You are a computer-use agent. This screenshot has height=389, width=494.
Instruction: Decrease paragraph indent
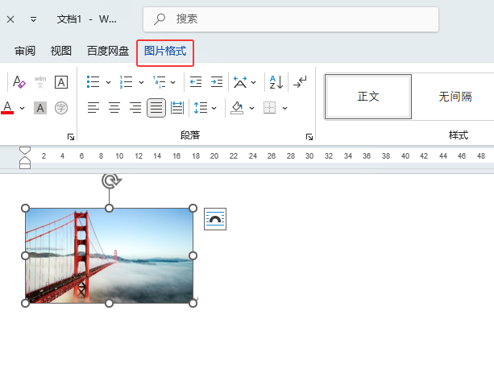coord(196,82)
